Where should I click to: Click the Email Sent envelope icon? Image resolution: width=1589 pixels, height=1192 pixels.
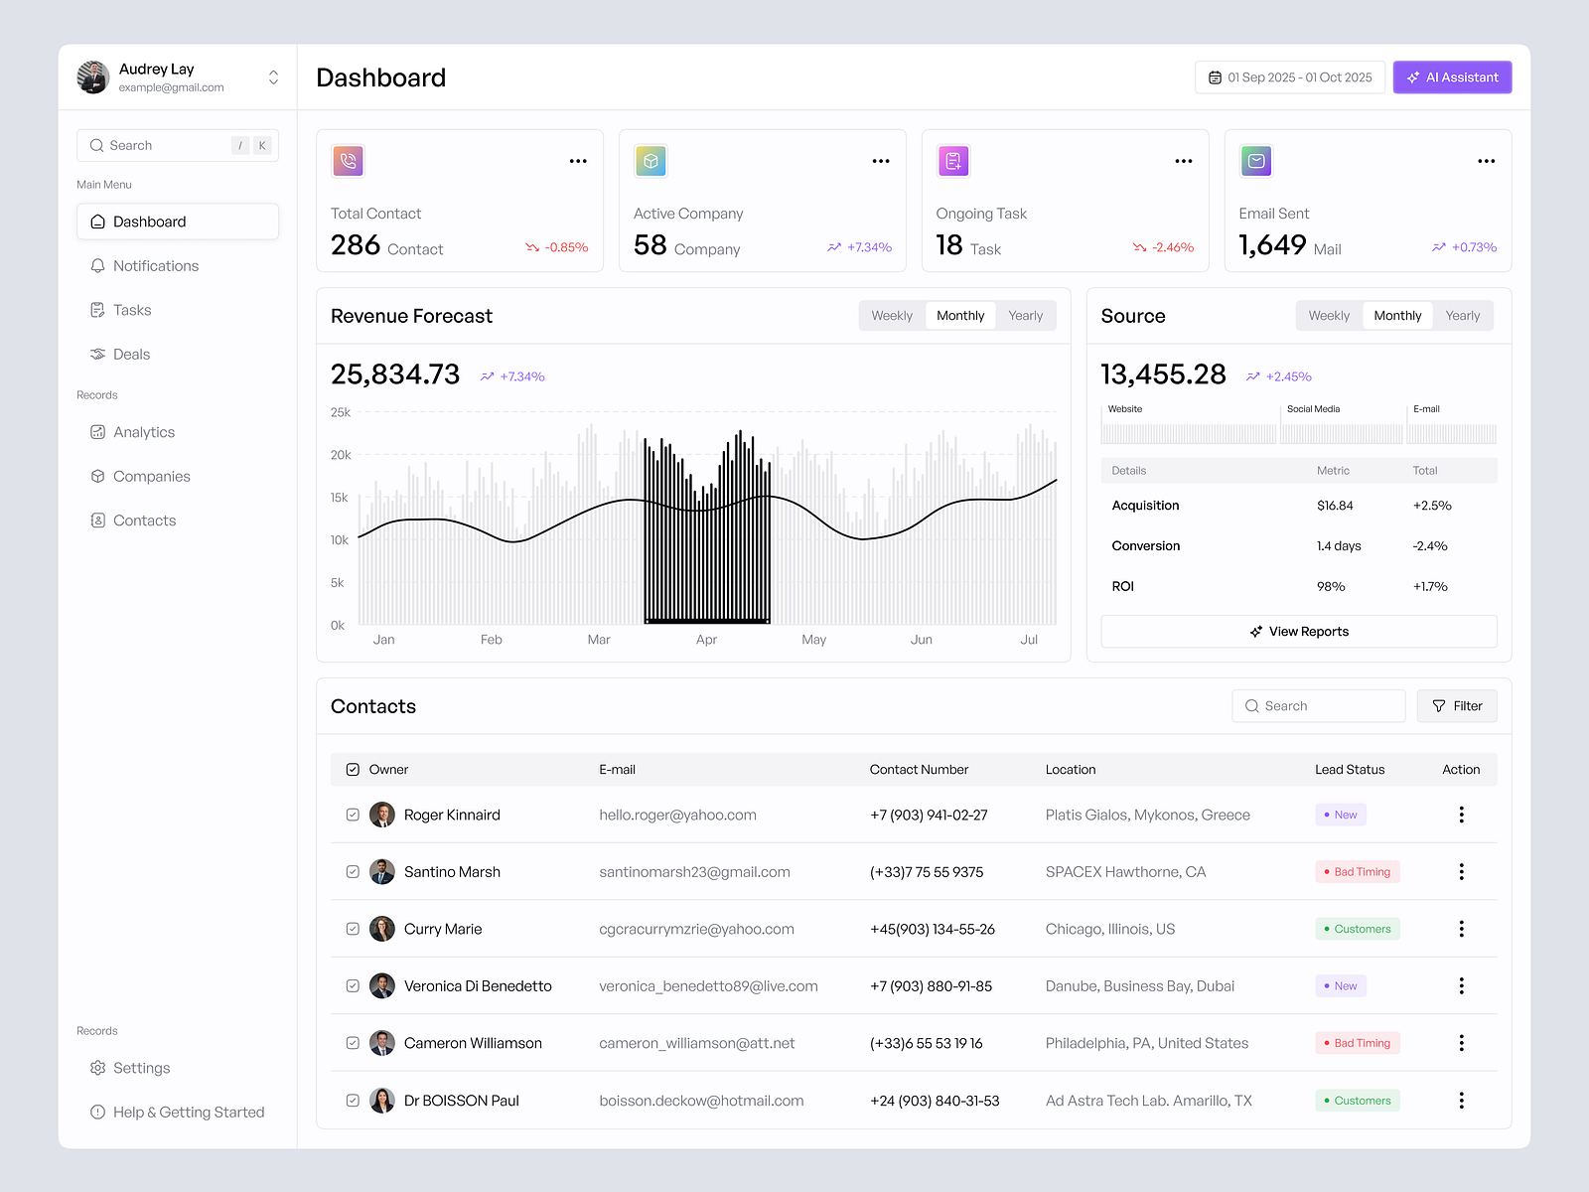1255,160
